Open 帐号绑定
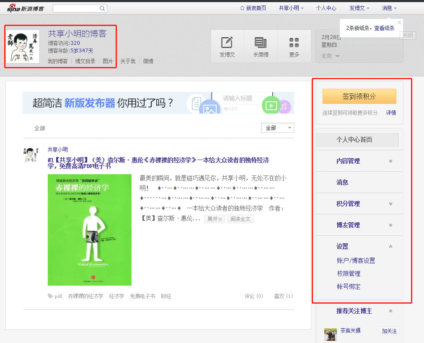 (x=349, y=286)
